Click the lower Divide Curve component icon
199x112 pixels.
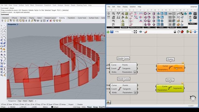tap(119, 89)
